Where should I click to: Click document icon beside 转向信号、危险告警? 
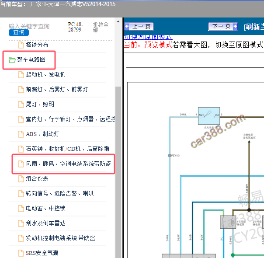pyautogui.click(x=21, y=193)
